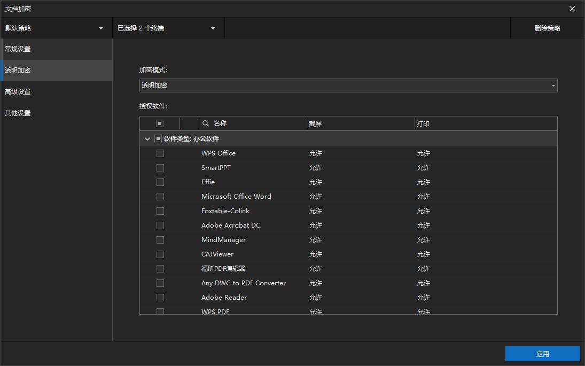Click the search icon in name column header
Viewport: 585px width, 366px height.
click(x=206, y=123)
